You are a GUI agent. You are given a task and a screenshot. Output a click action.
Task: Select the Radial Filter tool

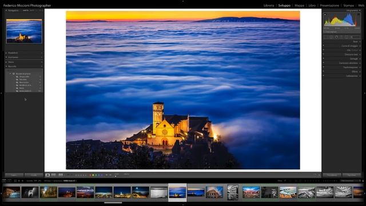(346, 37)
